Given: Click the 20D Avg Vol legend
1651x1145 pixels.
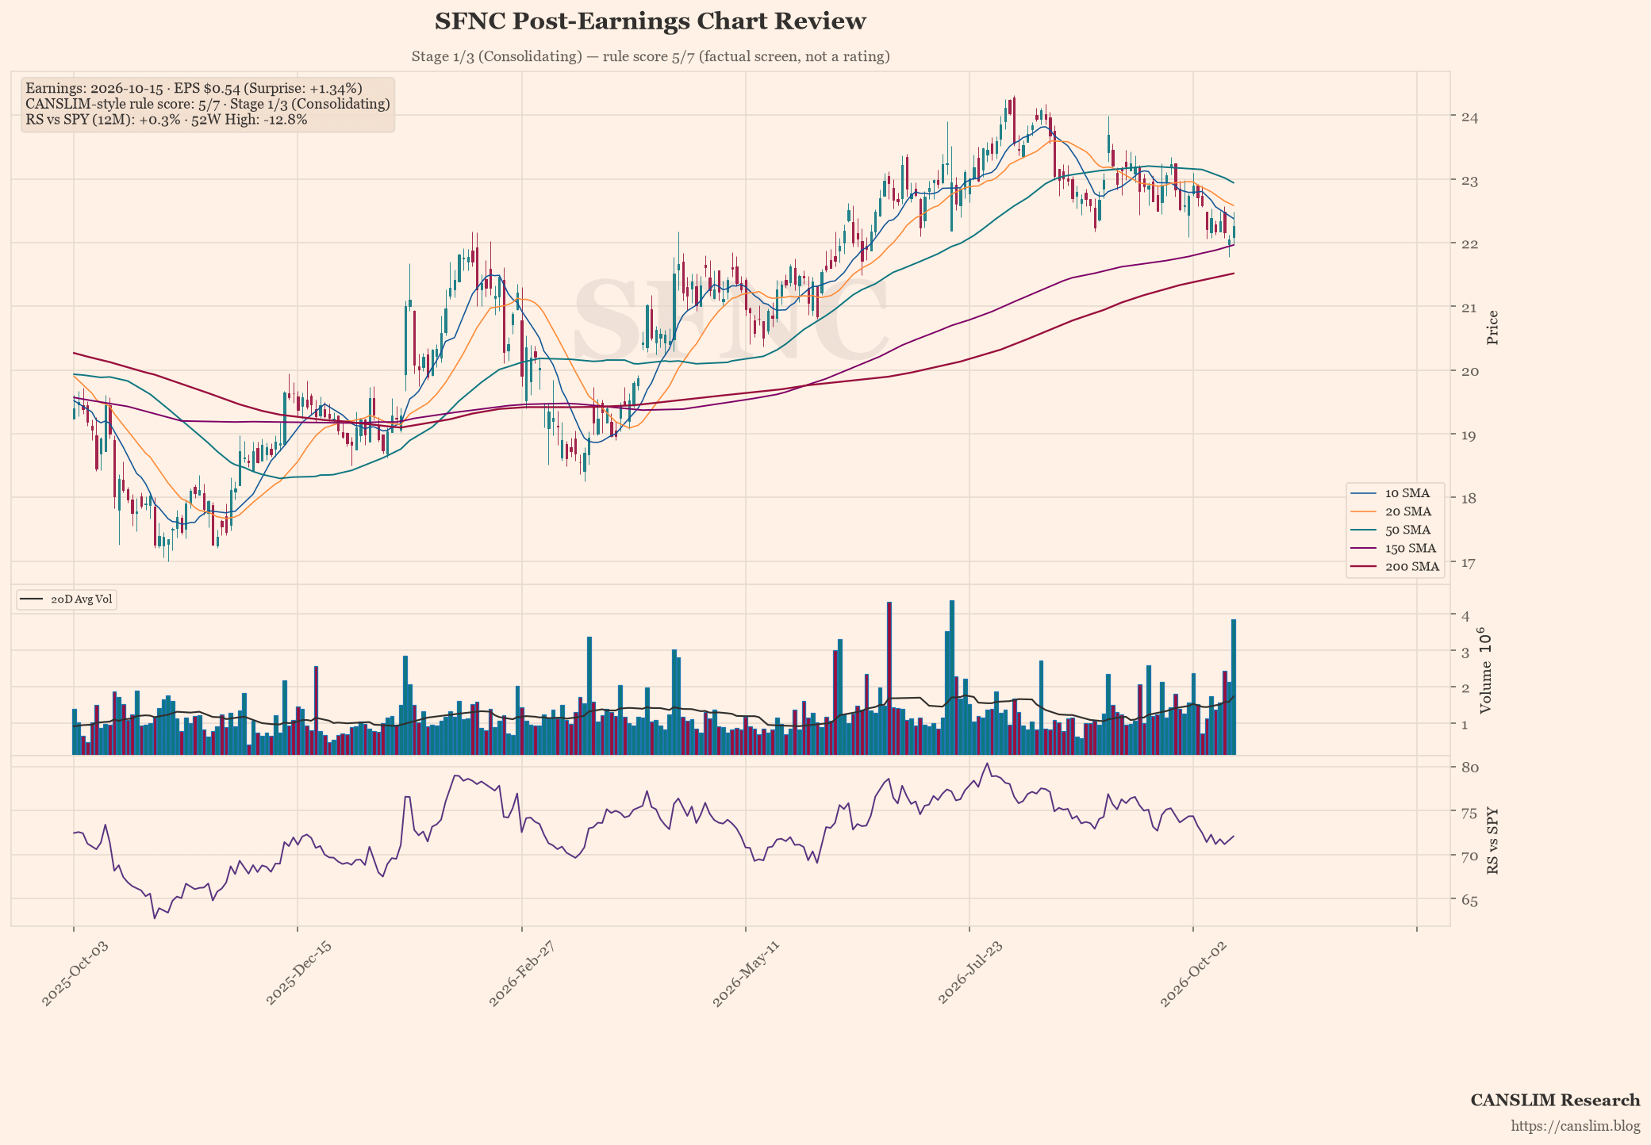Looking at the screenshot, I should click(x=67, y=599).
